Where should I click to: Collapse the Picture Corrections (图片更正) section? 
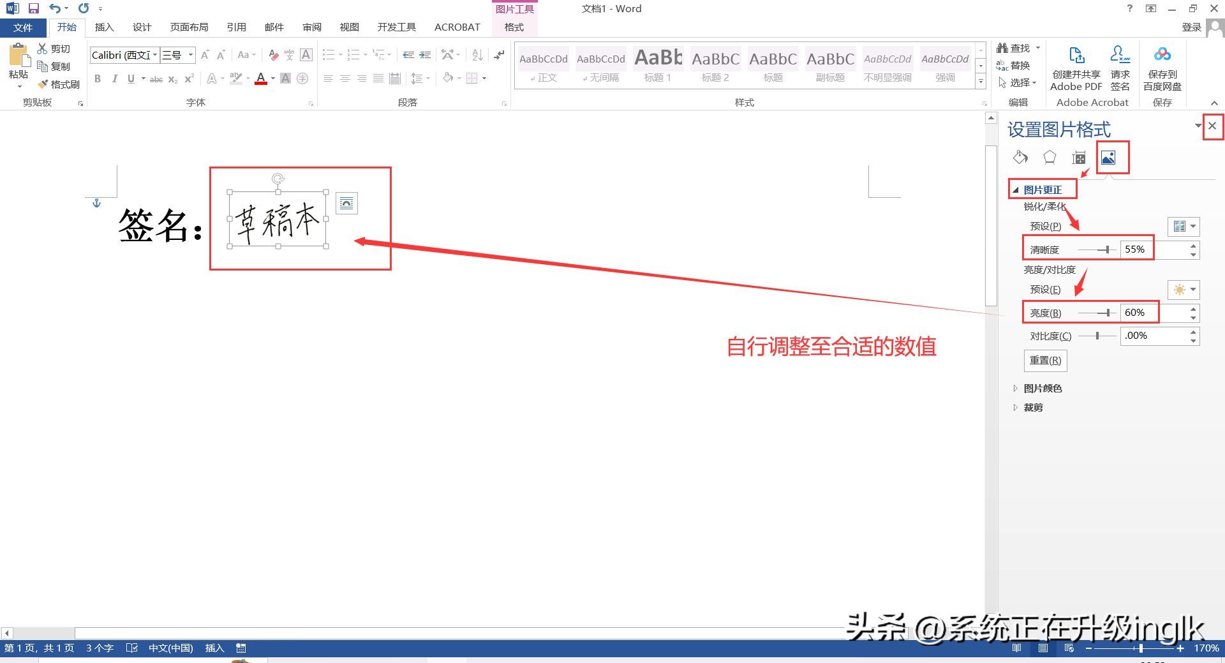(1016, 190)
